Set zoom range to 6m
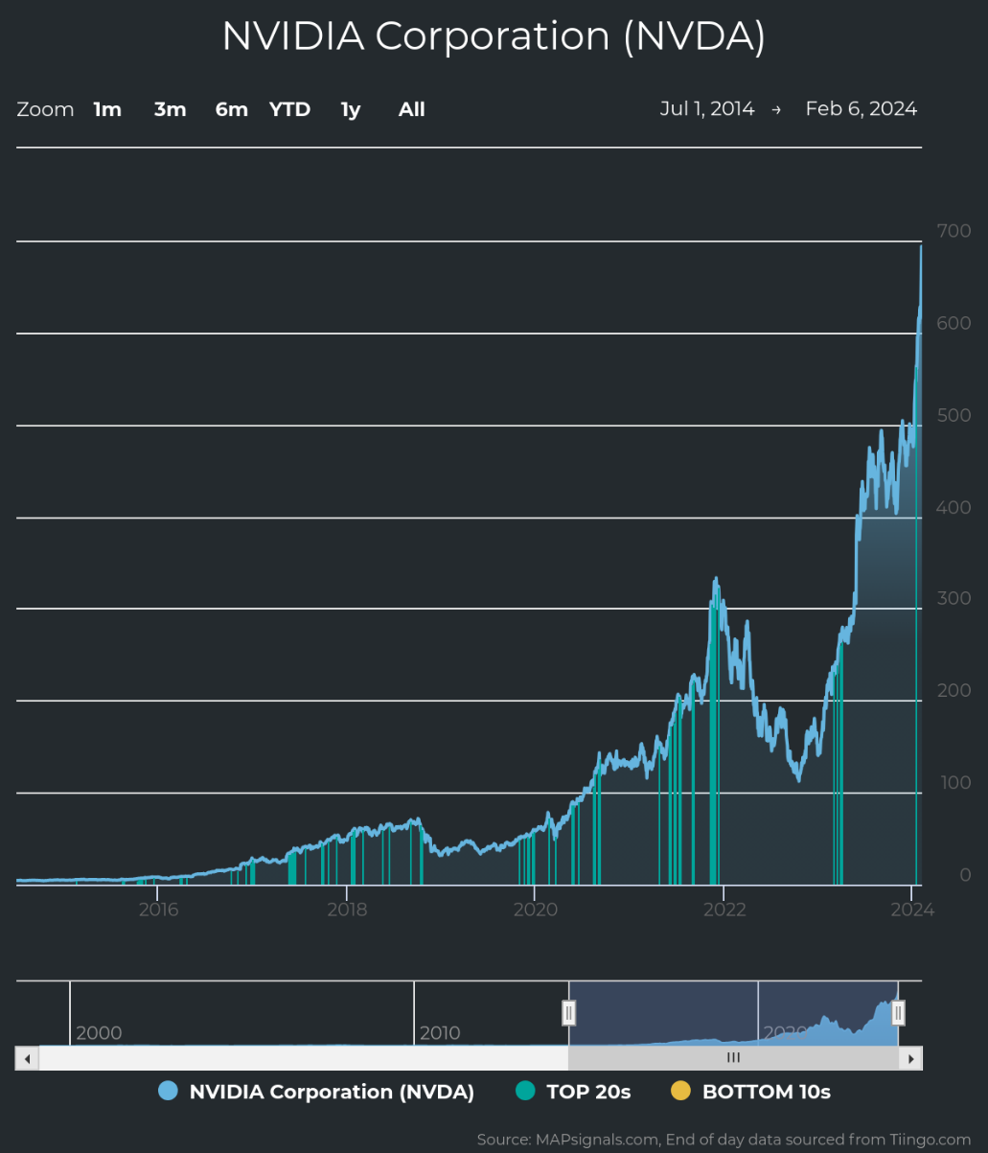 pos(231,109)
